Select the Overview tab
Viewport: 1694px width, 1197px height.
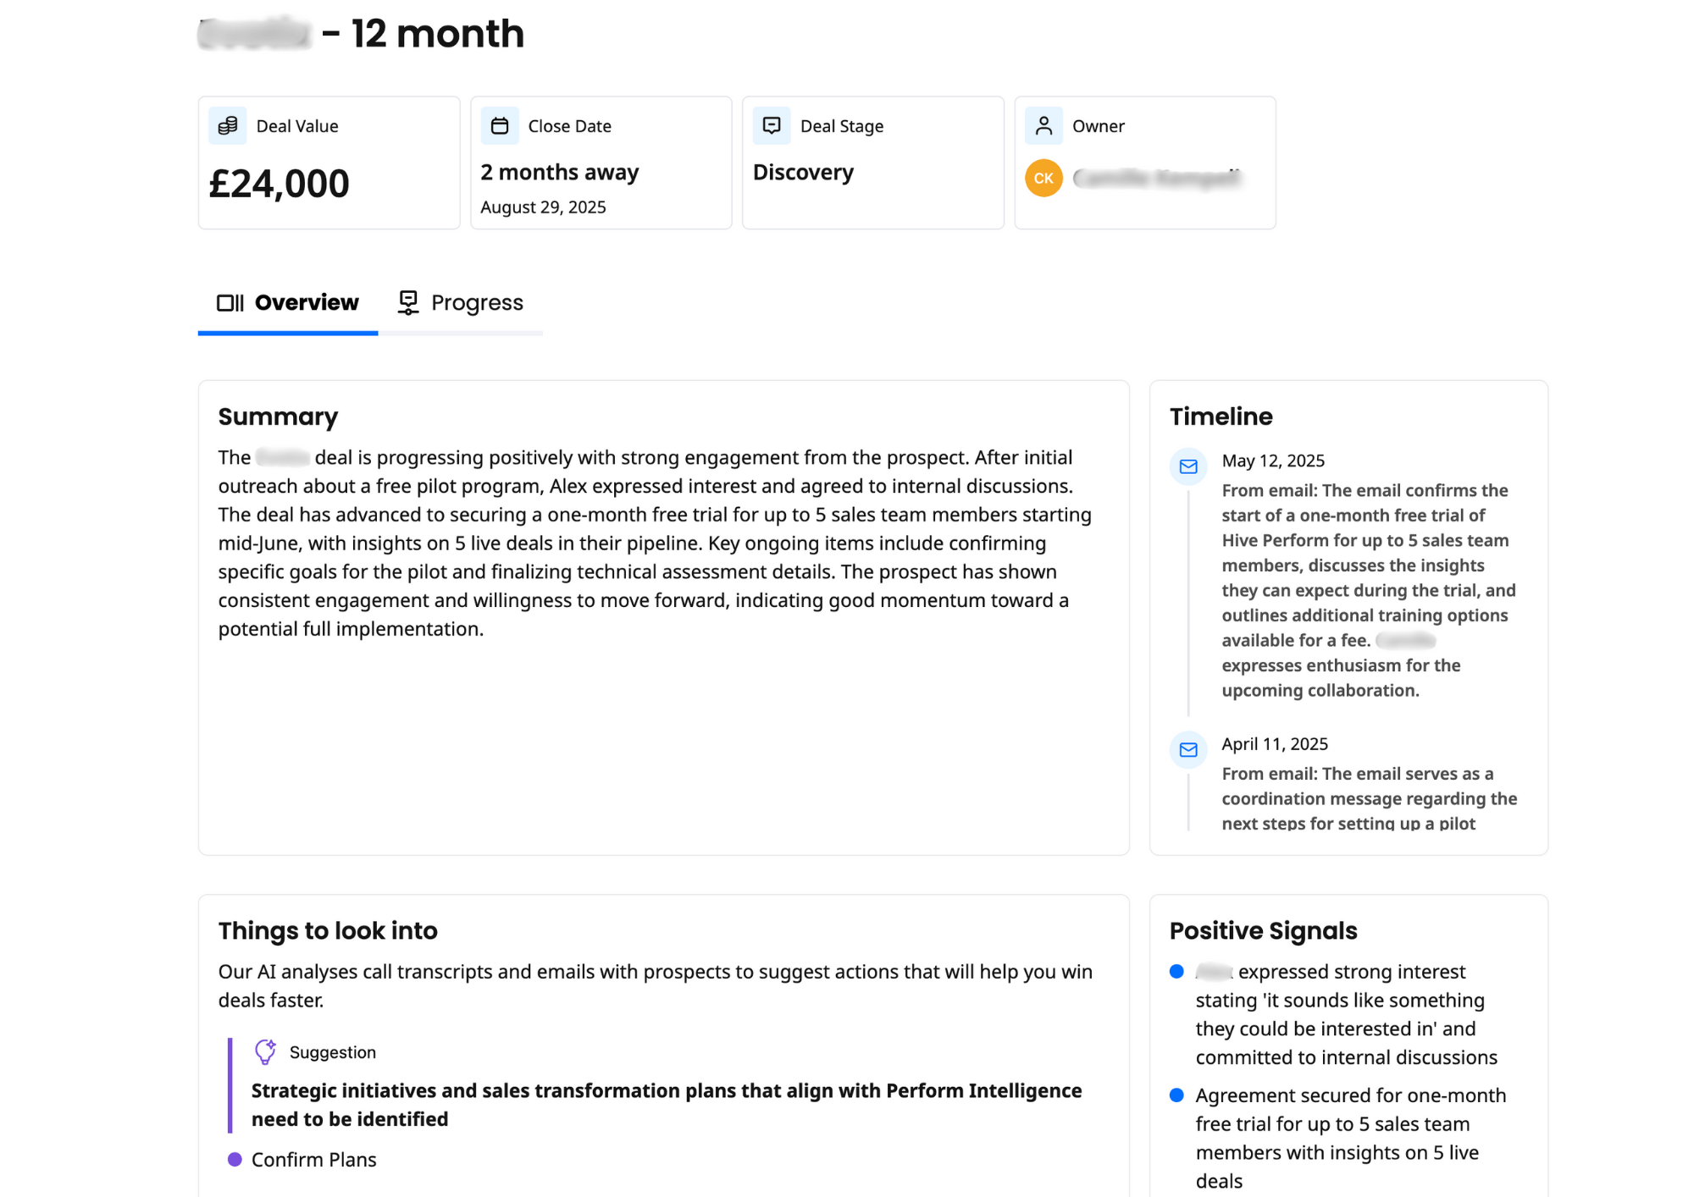tap(288, 303)
